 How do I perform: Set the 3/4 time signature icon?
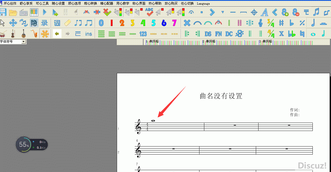tap(271, 23)
